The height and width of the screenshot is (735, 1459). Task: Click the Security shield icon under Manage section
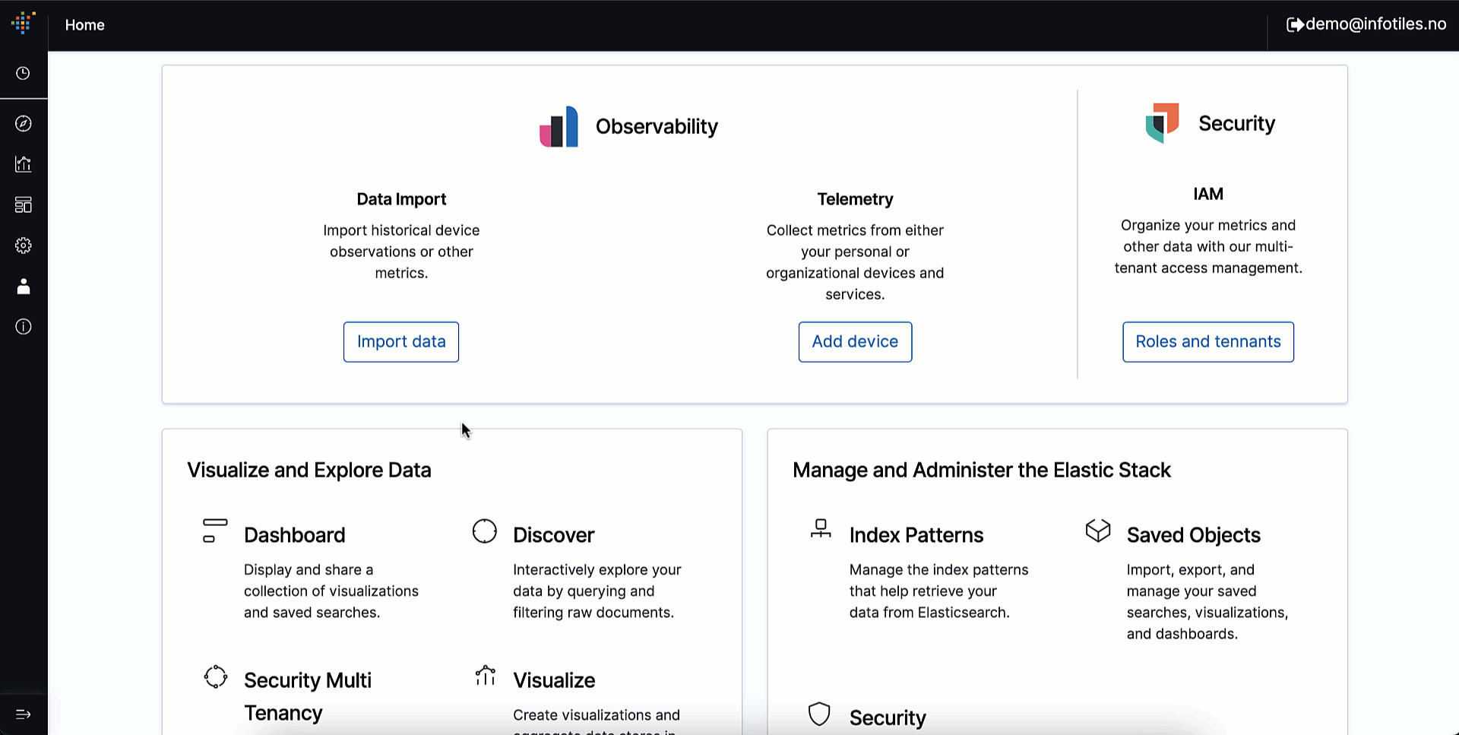tap(819, 714)
